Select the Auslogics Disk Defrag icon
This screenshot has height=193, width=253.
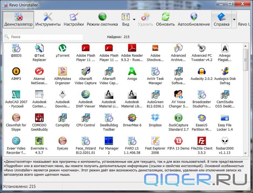point(225,71)
